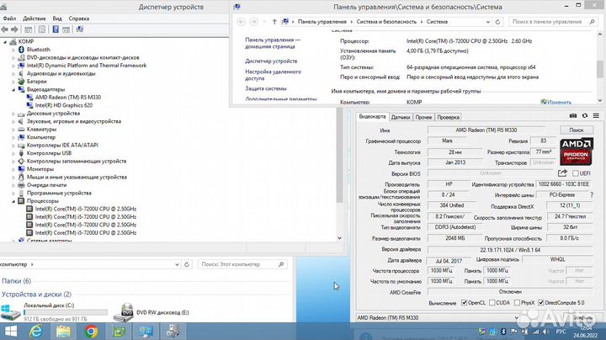The height and width of the screenshot is (340, 606).
Task: Click the Forward arrow in Device Manager toolbar
Action: pyautogui.click(x=14, y=29)
